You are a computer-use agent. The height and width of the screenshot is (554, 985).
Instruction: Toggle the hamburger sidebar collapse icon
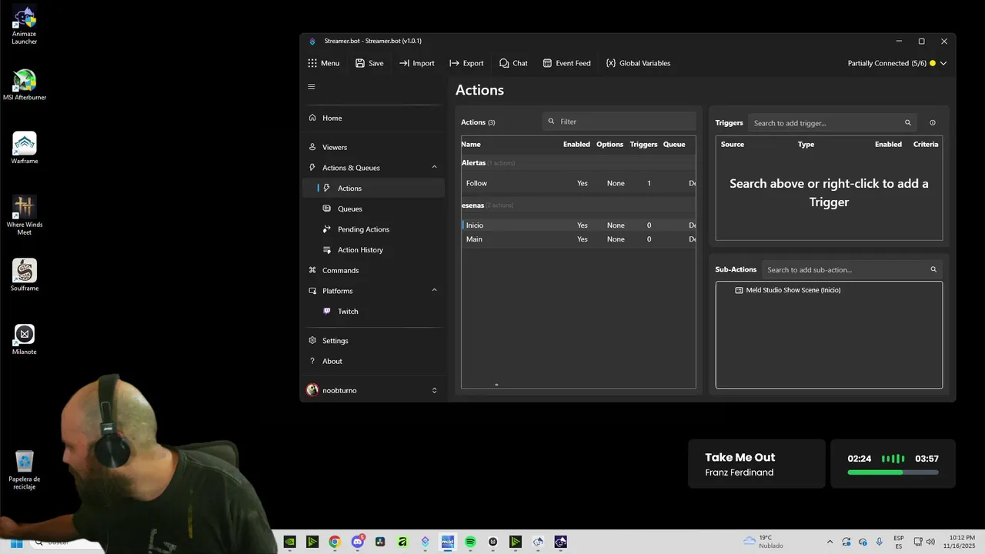[x=312, y=87]
